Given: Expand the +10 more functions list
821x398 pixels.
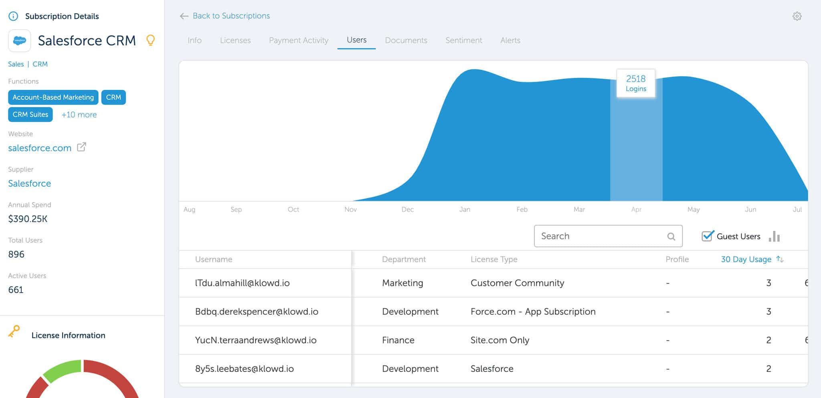Looking at the screenshot, I should [79, 114].
